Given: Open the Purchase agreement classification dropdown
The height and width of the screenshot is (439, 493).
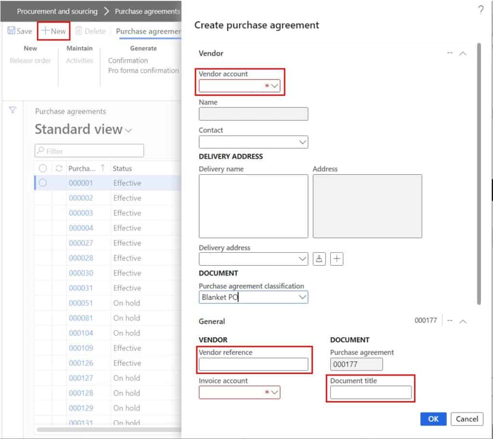Looking at the screenshot, I should [x=303, y=297].
